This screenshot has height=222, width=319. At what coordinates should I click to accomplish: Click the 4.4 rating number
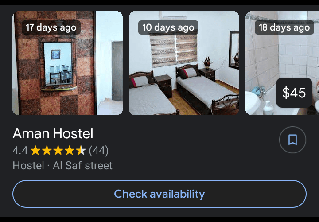[20, 151]
